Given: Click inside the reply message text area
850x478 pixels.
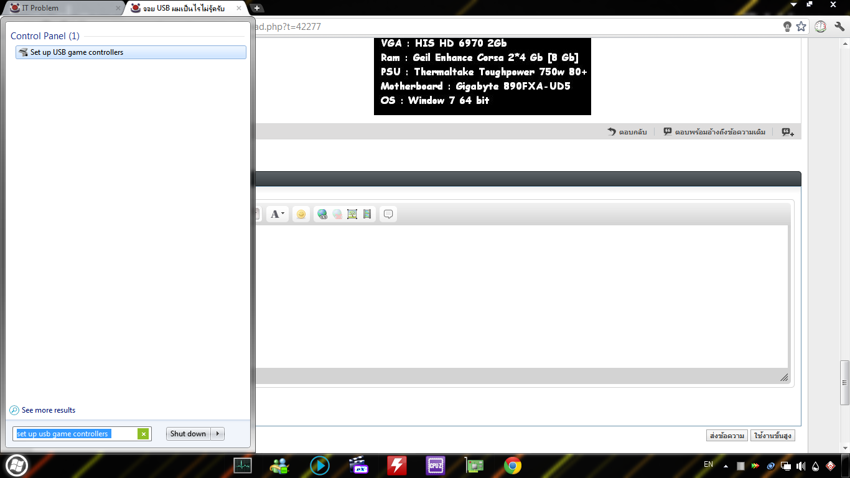Looking at the screenshot, I should 521,296.
